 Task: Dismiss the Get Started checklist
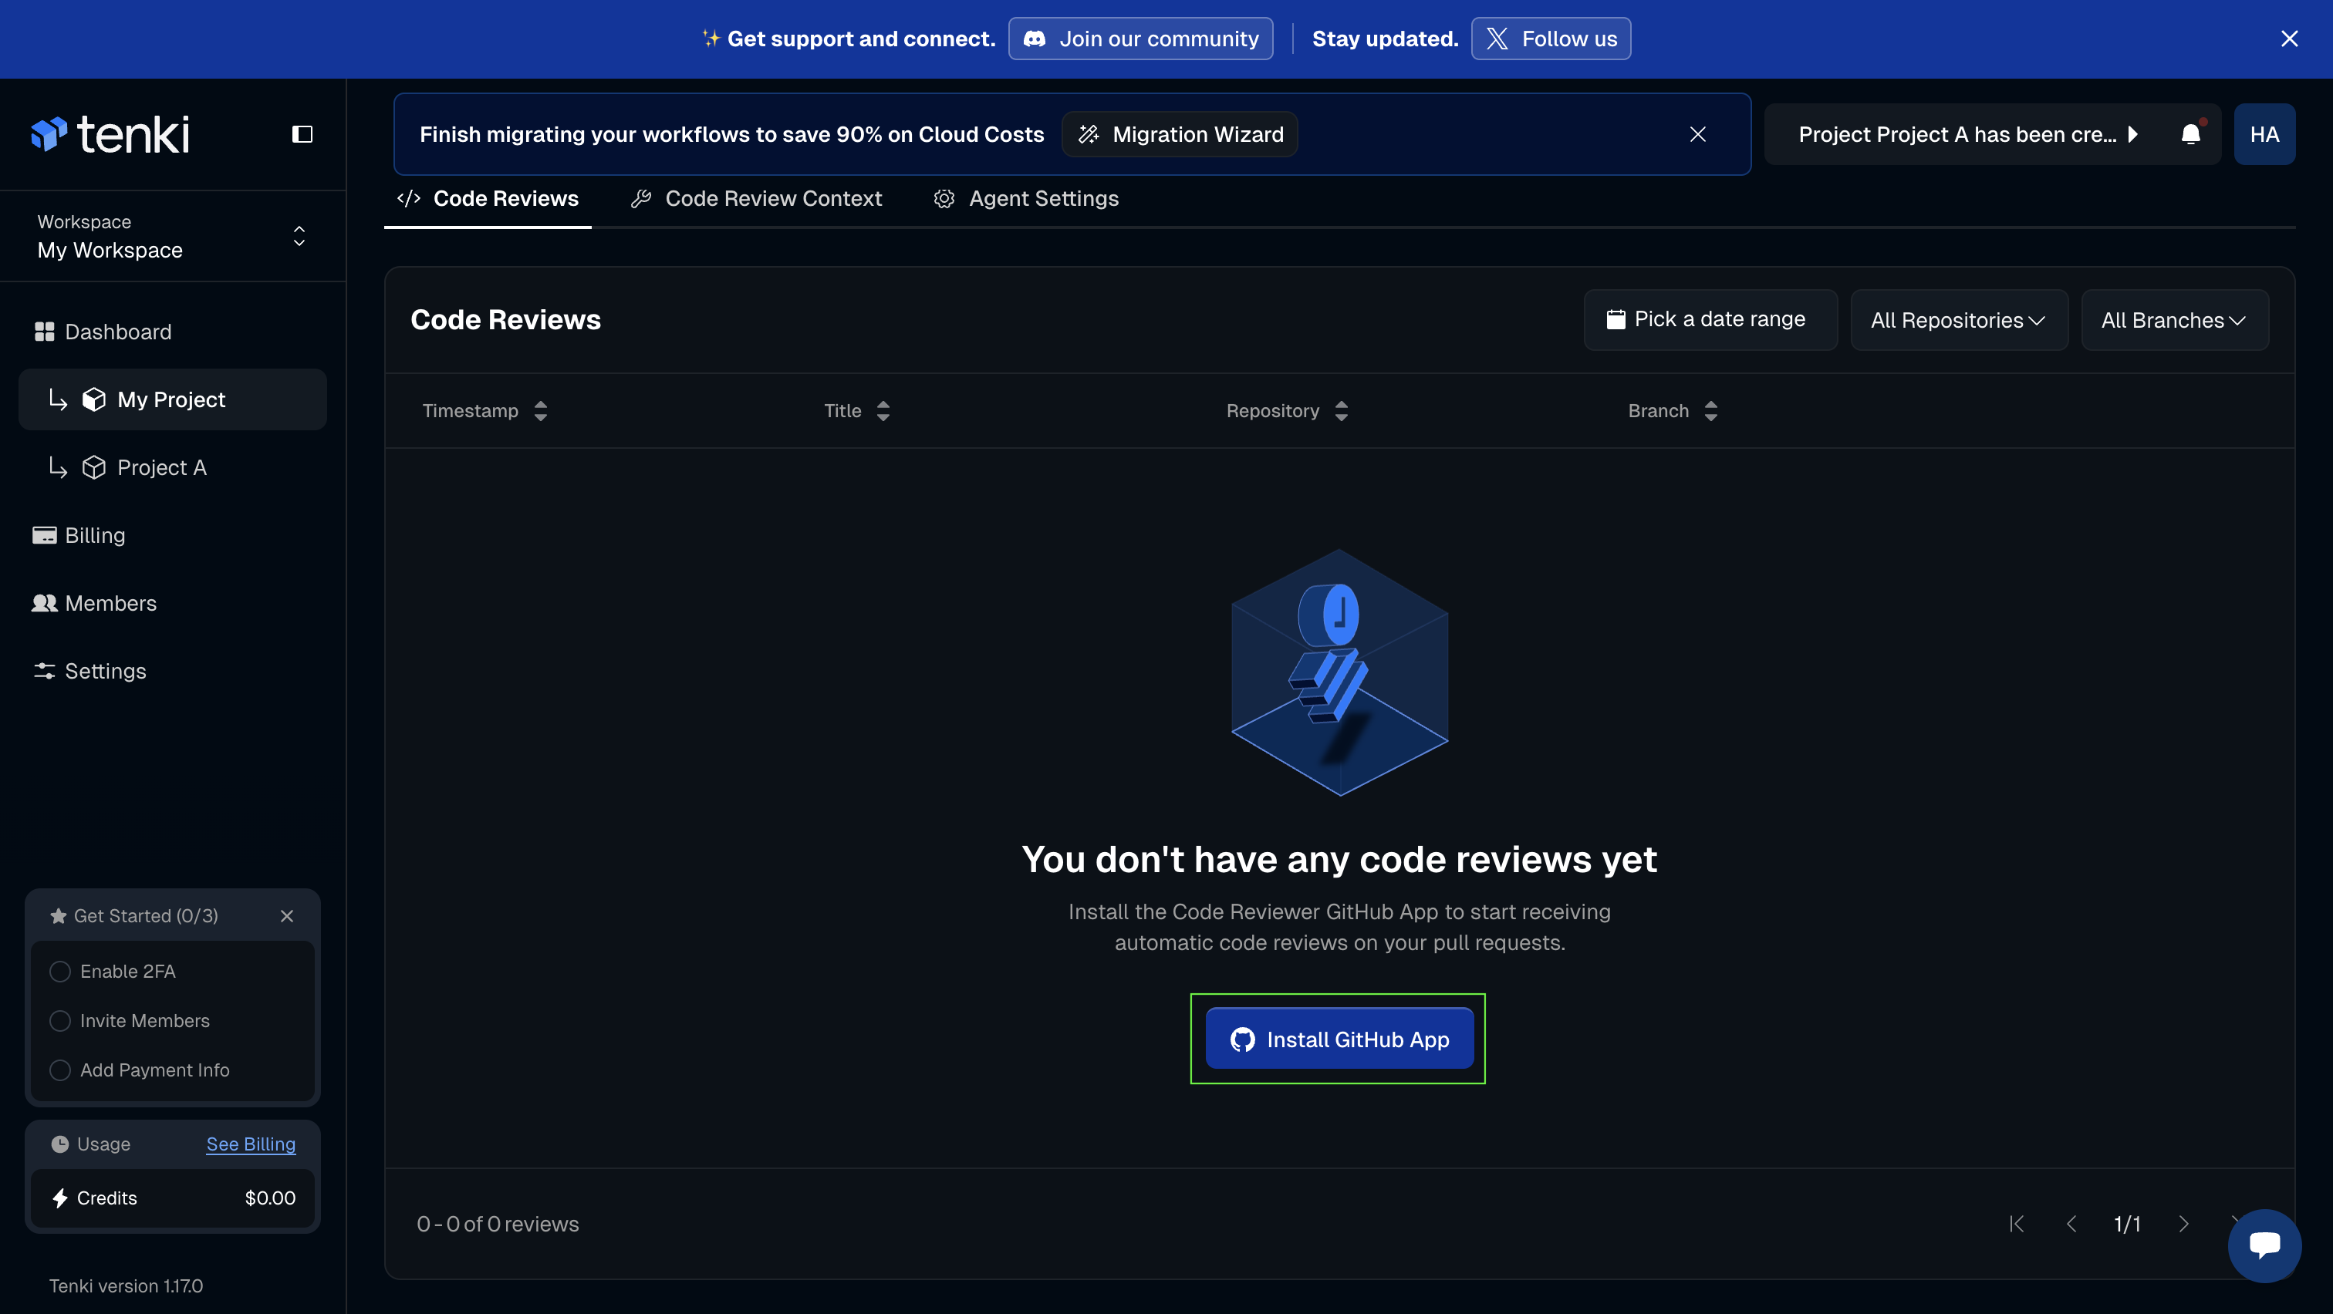pos(287,916)
